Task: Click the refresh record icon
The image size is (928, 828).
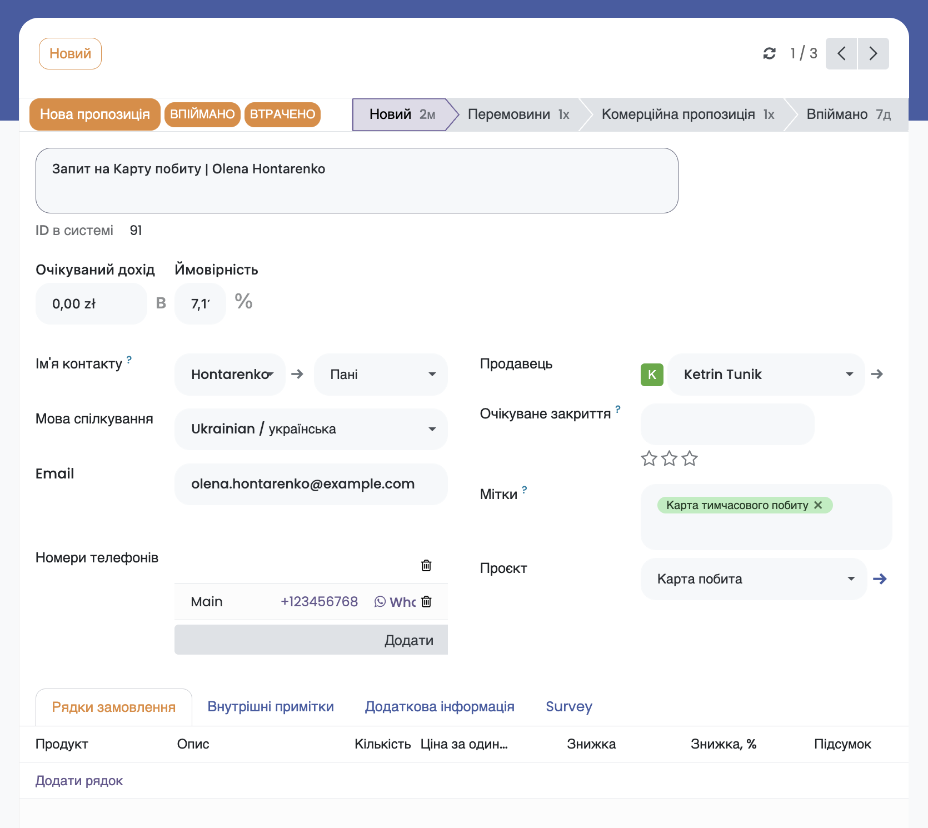Action: [x=769, y=53]
